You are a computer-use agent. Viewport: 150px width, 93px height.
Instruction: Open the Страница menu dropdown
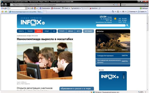132,12
